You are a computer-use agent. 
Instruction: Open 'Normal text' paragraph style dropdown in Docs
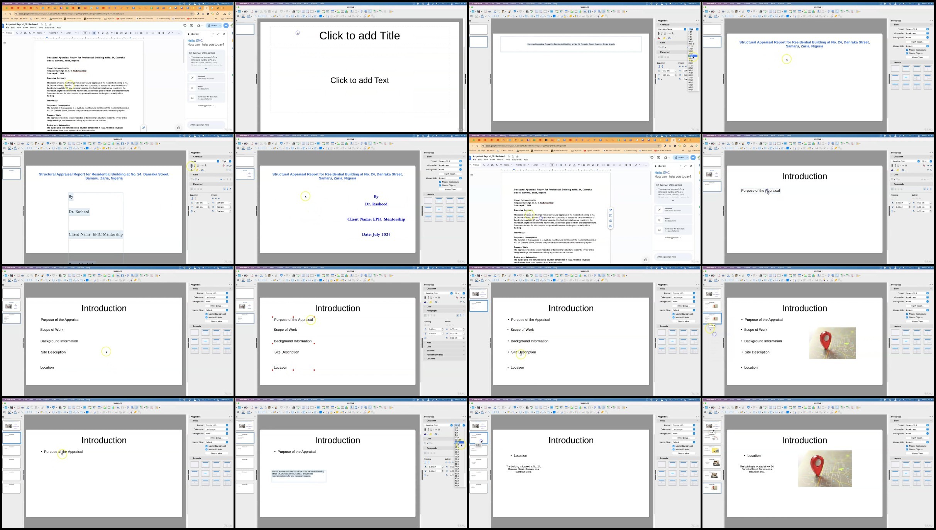(523, 165)
